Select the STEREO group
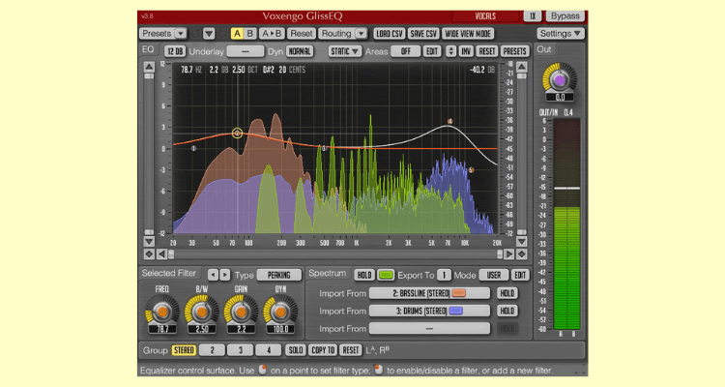The image size is (725, 387). point(184,350)
